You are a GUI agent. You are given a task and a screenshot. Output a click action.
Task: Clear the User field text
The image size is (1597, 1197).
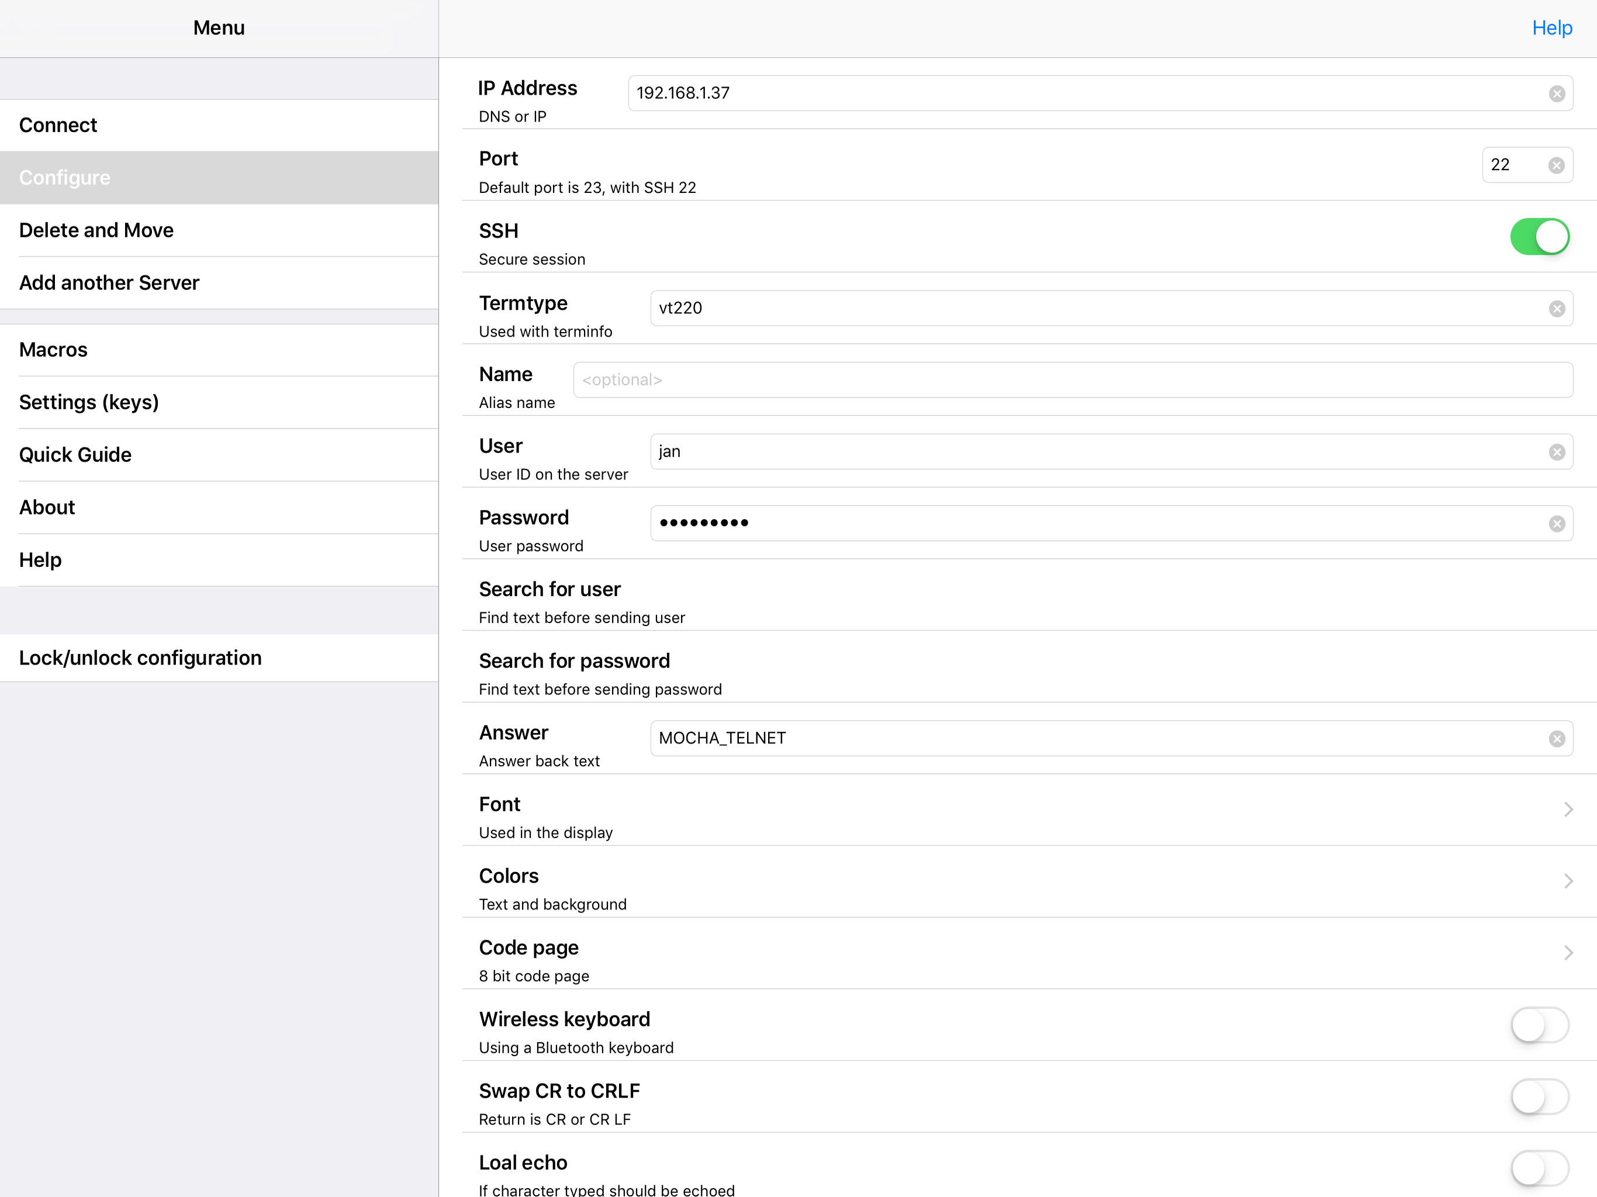tap(1557, 452)
